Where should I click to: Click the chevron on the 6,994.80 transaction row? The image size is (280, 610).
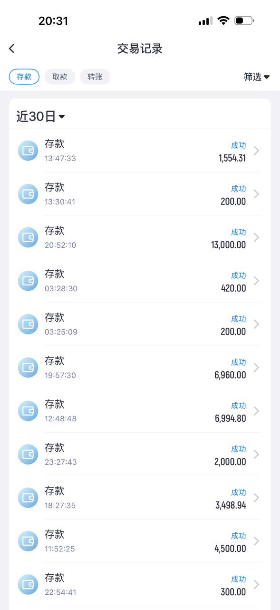click(x=257, y=411)
